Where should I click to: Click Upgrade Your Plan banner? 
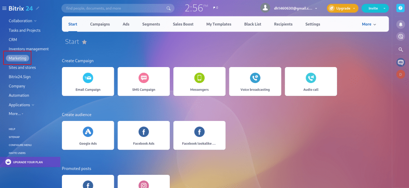(x=30, y=162)
